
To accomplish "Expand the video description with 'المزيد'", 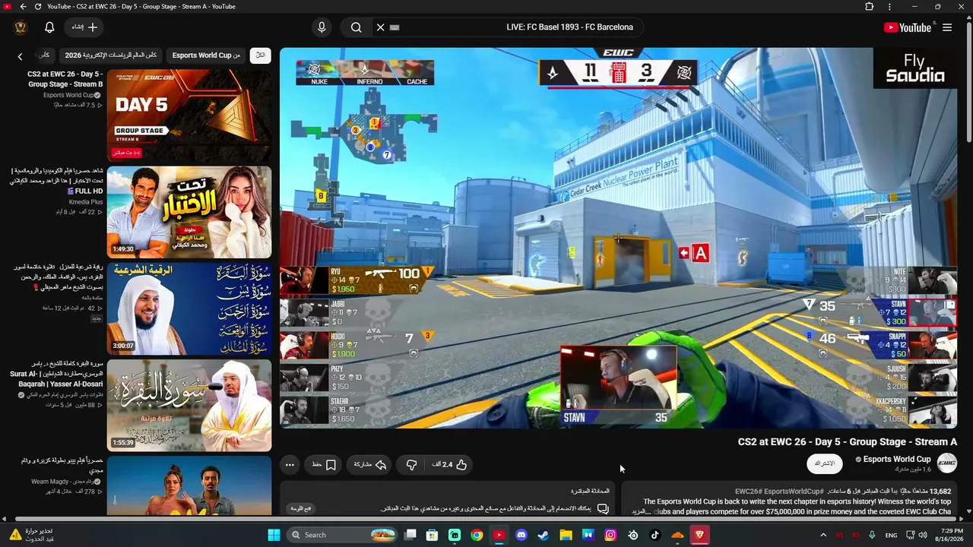I will [639, 511].
